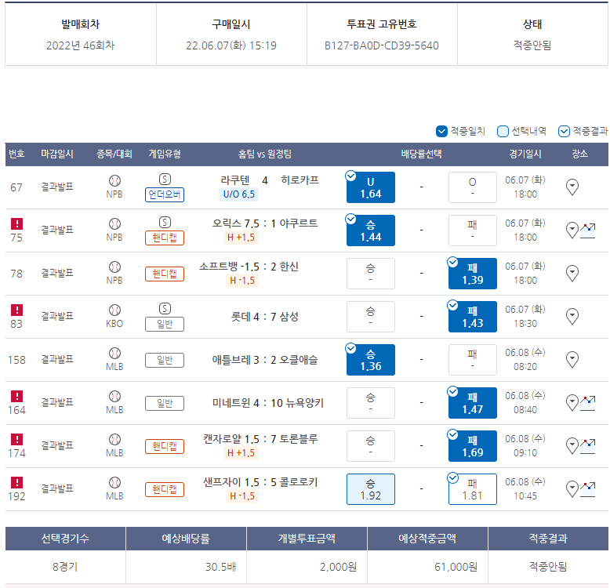
Task: Click MLB baseball icon for match 158
Action: (x=114, y=354)
